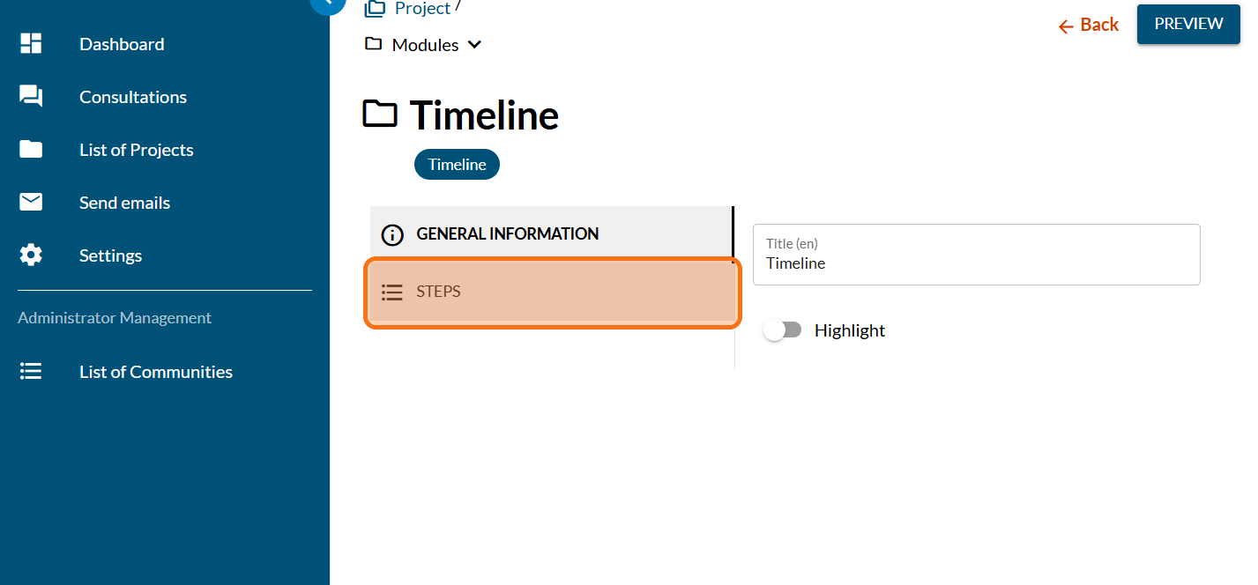This screenshot has width=1258, height=585.
Task: Click the Title (en) input field
Action: click(976, 263)
